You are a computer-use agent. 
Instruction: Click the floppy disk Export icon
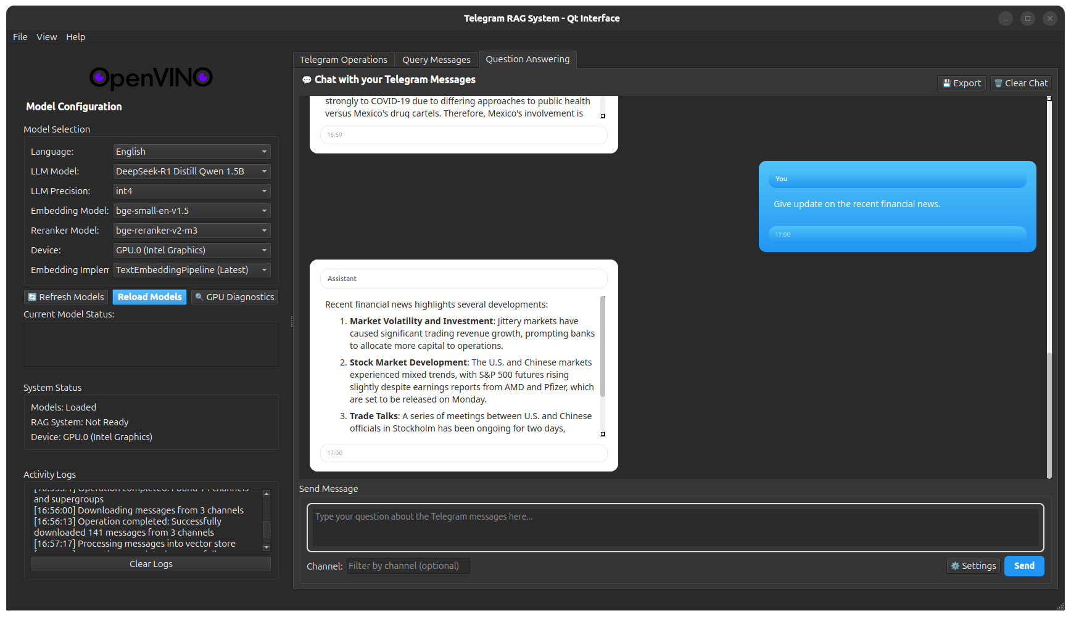click(946, 83)
